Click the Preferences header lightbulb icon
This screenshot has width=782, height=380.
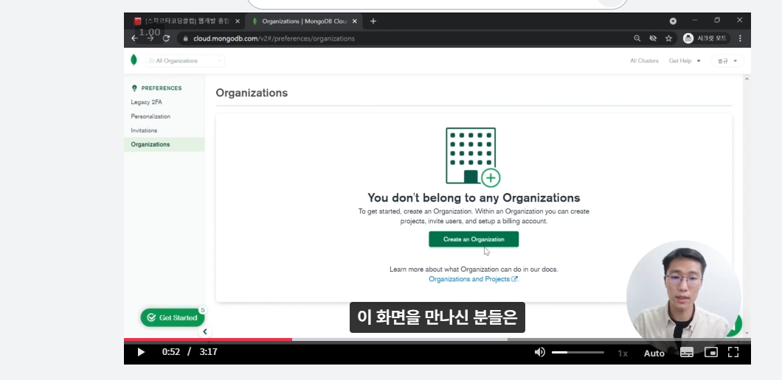pyautogui.click(x=134, y=88)
